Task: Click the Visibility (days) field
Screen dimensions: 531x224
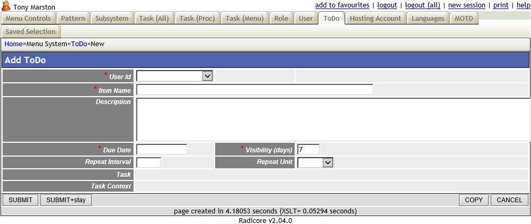Action: click(x=308, y=149)
